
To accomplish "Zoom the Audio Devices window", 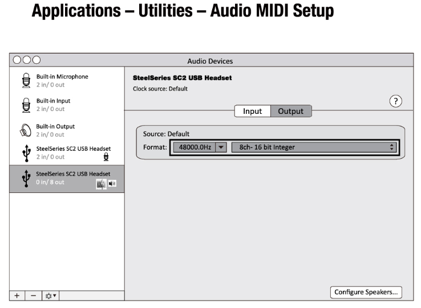I will point(37,60).
